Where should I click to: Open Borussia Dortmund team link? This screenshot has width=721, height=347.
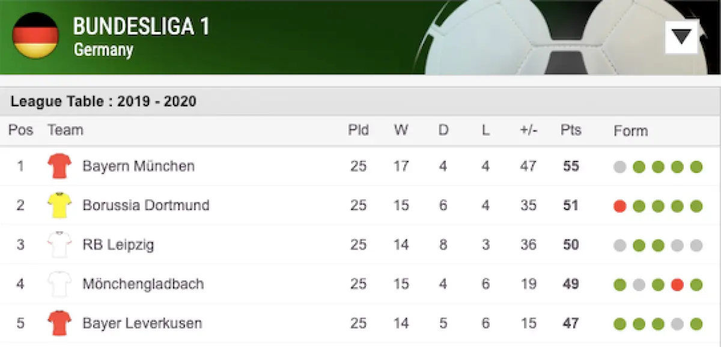pos(146,205)
